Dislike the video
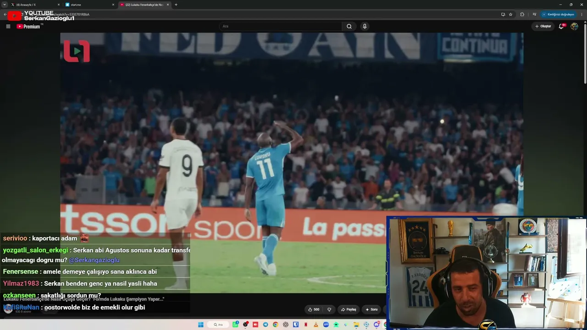The height and width of the screenshot is (330, 587). point(329,309)
